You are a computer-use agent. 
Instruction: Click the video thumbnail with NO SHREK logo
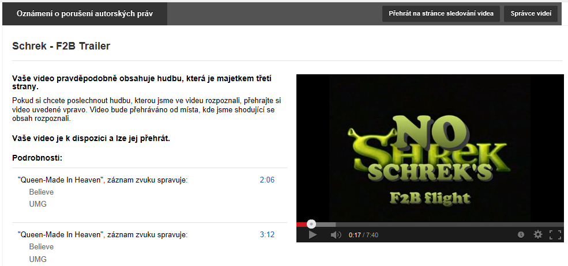tap(430, 149)
